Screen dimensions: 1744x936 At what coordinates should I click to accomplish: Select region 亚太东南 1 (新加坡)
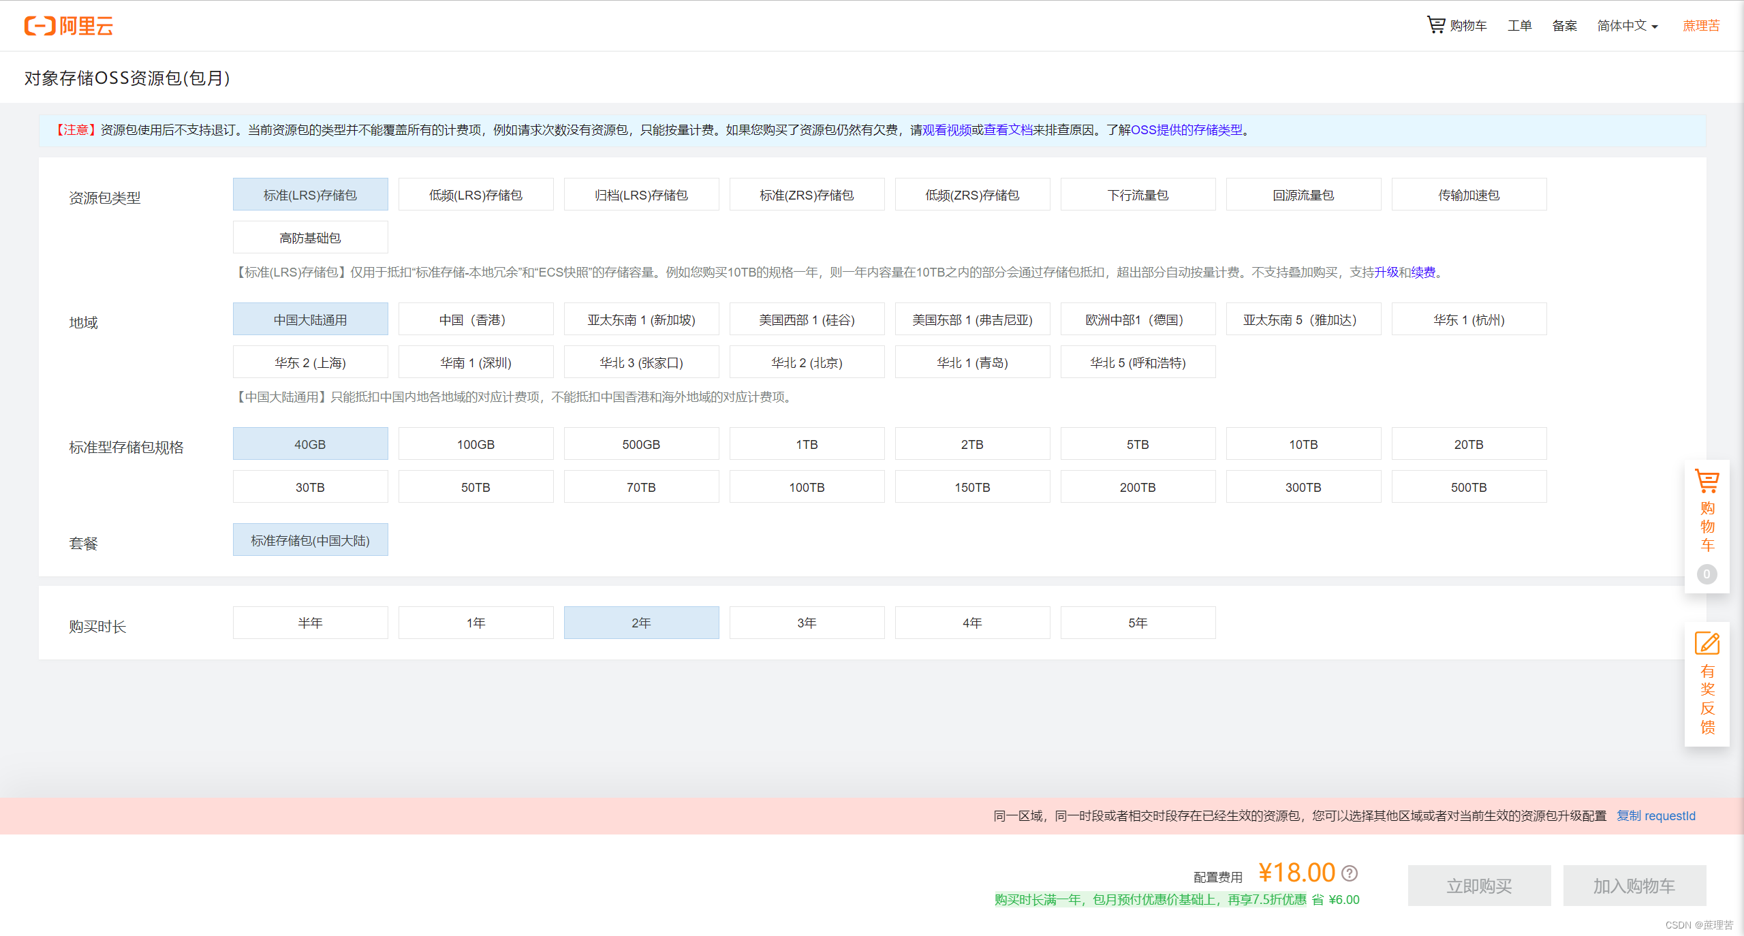pos(642,319)
